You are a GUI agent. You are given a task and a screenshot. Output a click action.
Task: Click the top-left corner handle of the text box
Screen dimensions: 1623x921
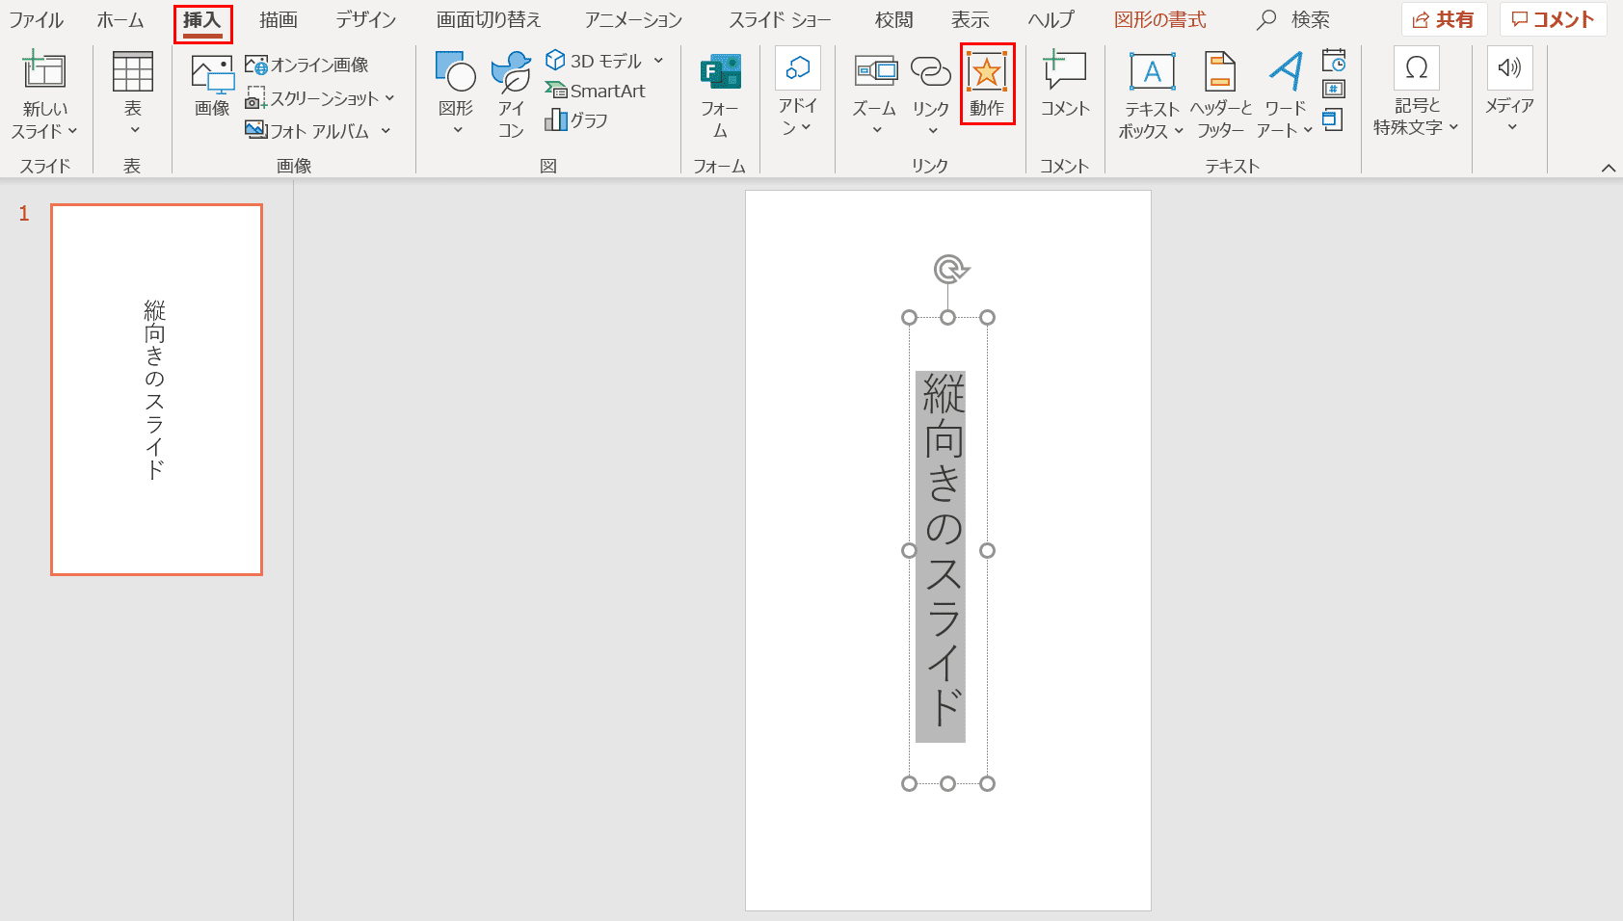tap(909, 318)
